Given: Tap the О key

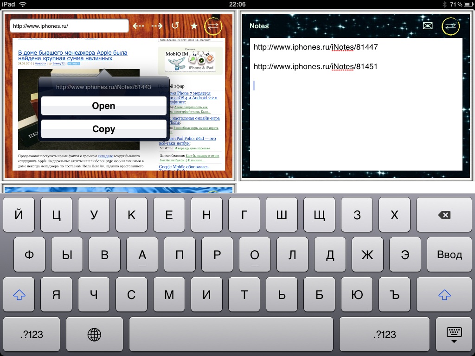Looking at the screenshot, I should click(255, 254).
